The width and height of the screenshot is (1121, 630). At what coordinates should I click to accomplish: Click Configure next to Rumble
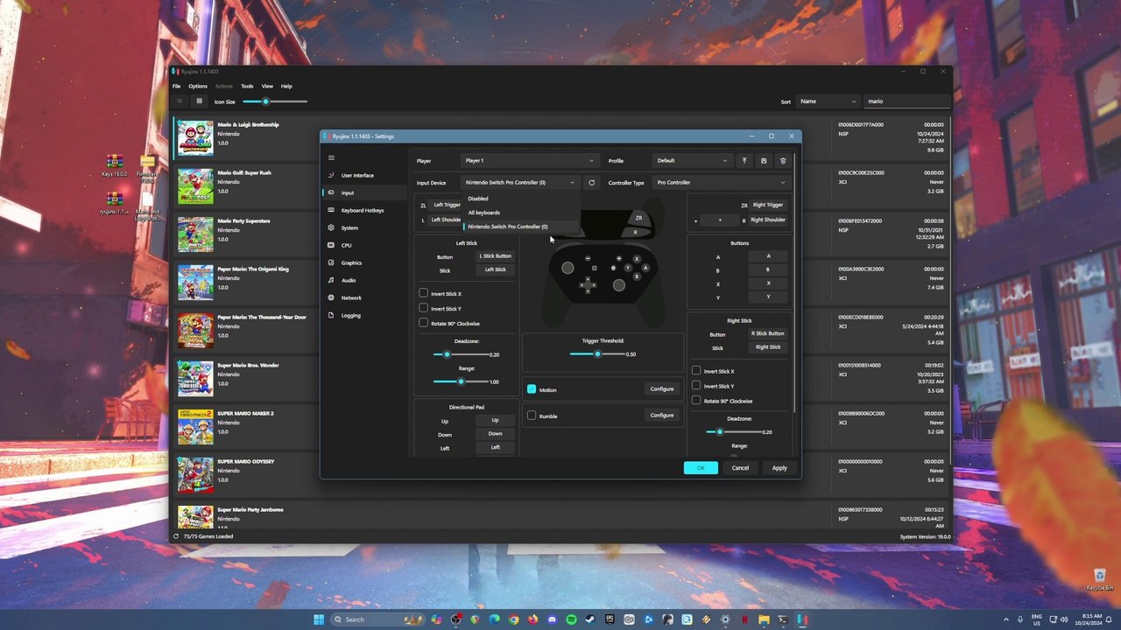point(662,416)
